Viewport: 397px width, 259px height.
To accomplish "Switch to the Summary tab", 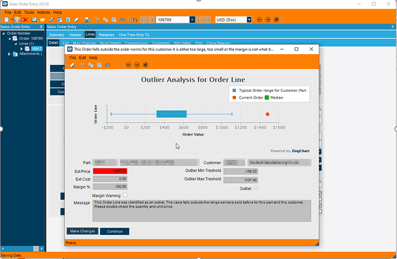I will click(57, 35).
